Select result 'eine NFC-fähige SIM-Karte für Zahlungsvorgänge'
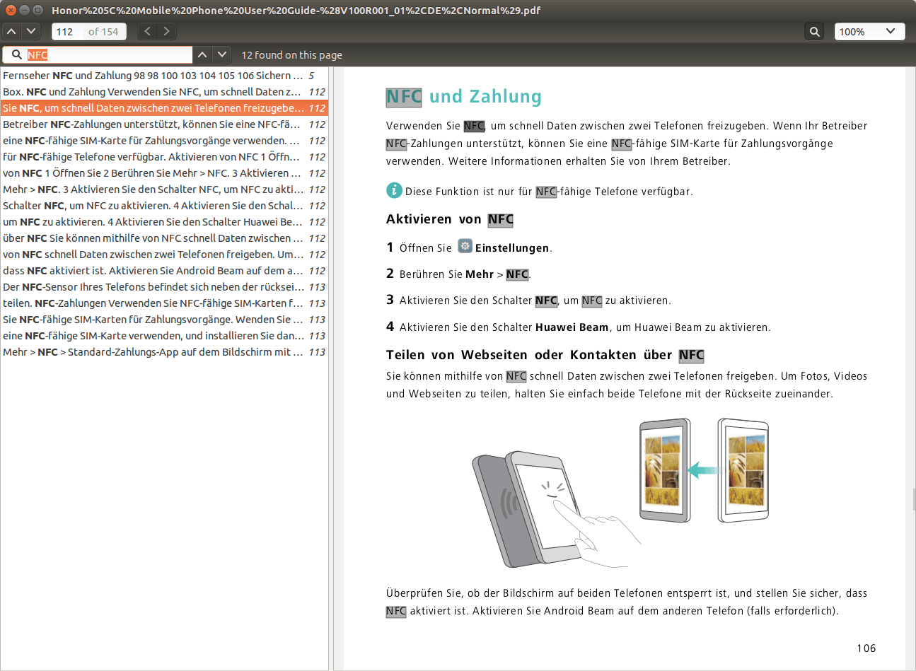The width and height of the screenshot is (916, 671). tap(164, 141)
